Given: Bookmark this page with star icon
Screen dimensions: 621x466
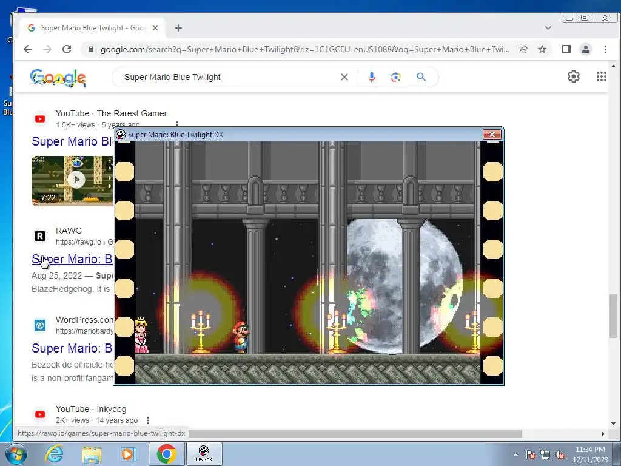Looking at the screenshot, I should 542,49.
